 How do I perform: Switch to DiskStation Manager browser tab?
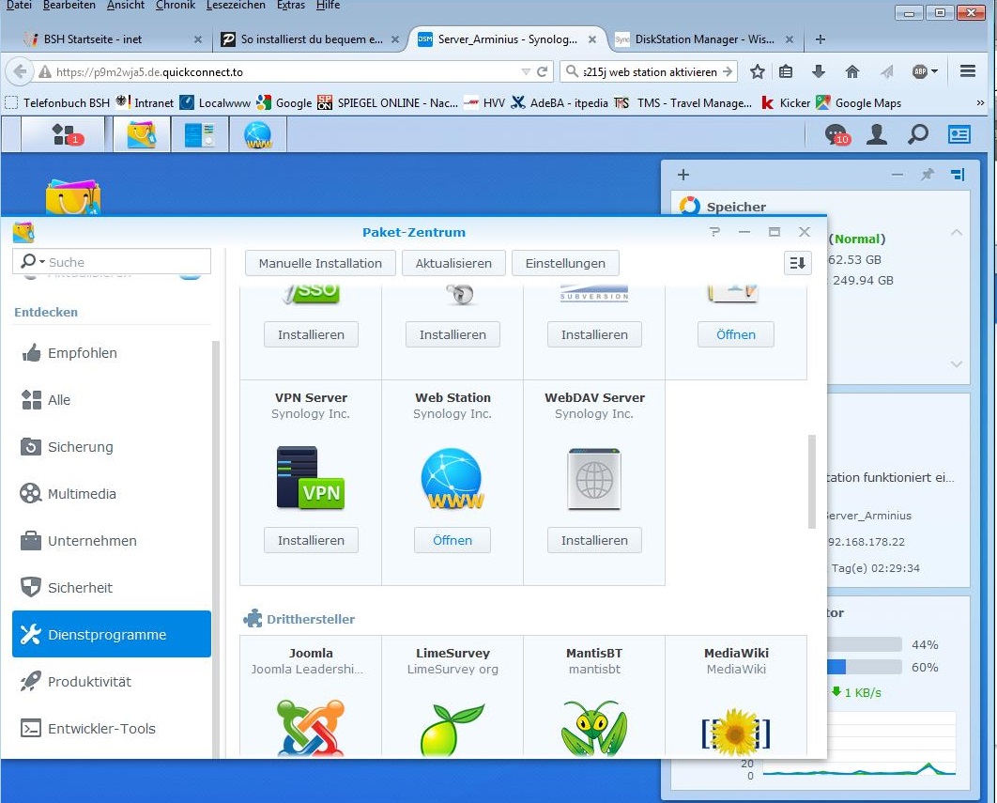click(704, 39)
